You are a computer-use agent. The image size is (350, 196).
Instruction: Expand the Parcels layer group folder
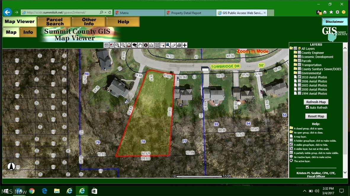pos(295,61)
